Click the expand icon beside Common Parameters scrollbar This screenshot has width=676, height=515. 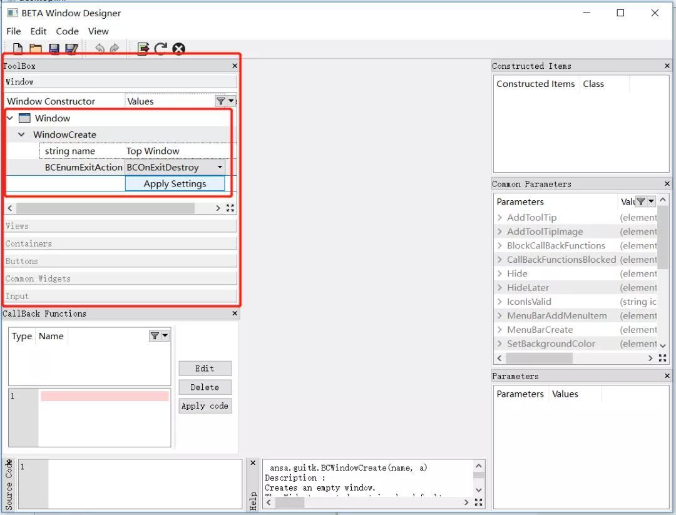(x=663, y=358)
